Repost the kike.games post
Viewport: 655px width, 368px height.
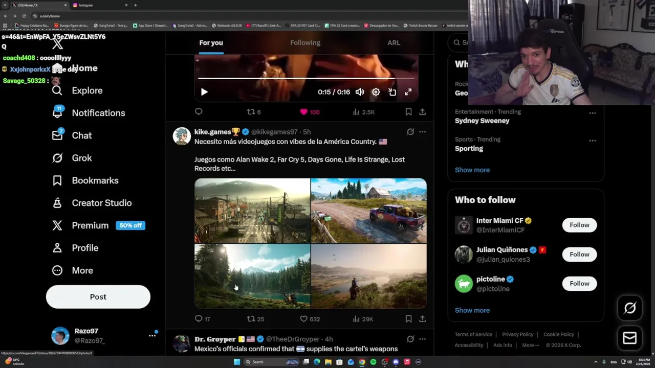coord(255,319)
